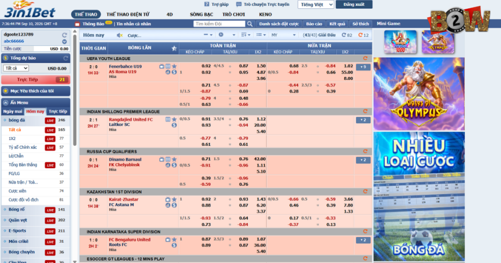
Task: Open the THỂ THAO ĐIỆN TỬ tab
Action: pyautogui.click(x=128, y=14)
